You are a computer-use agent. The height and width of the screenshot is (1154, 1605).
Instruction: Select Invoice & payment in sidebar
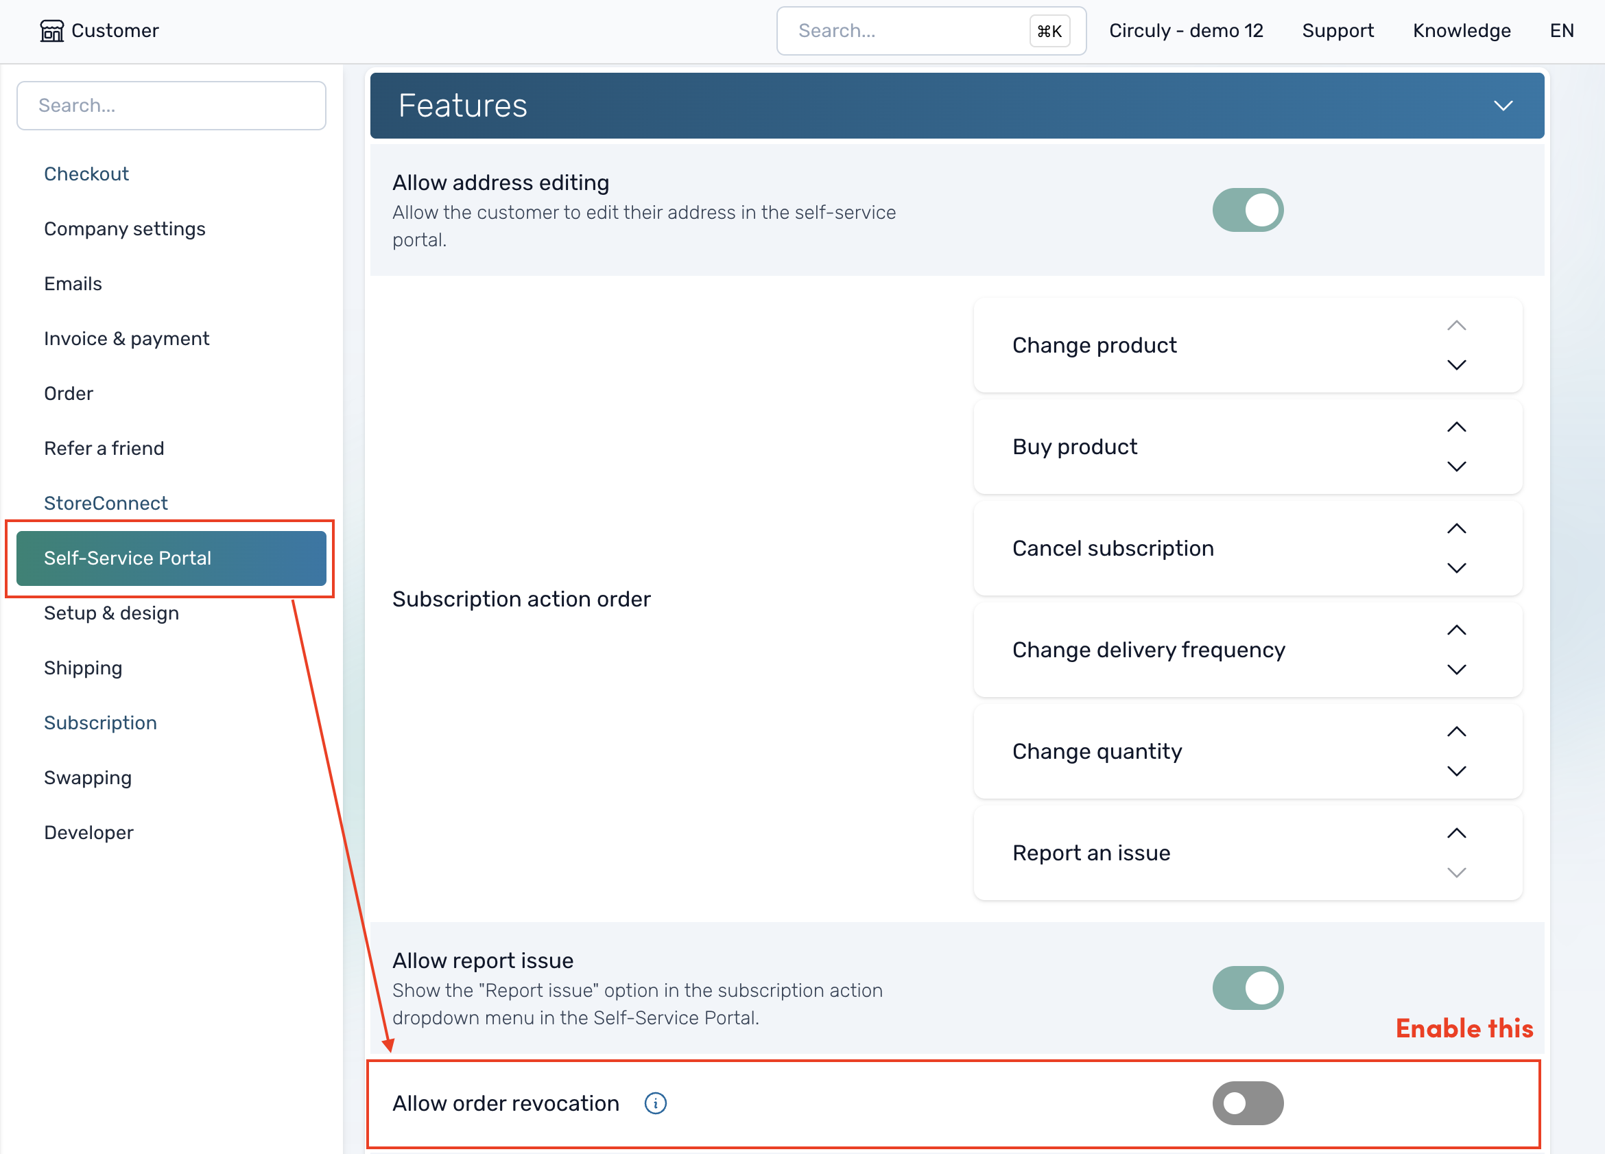coord(127,338)
